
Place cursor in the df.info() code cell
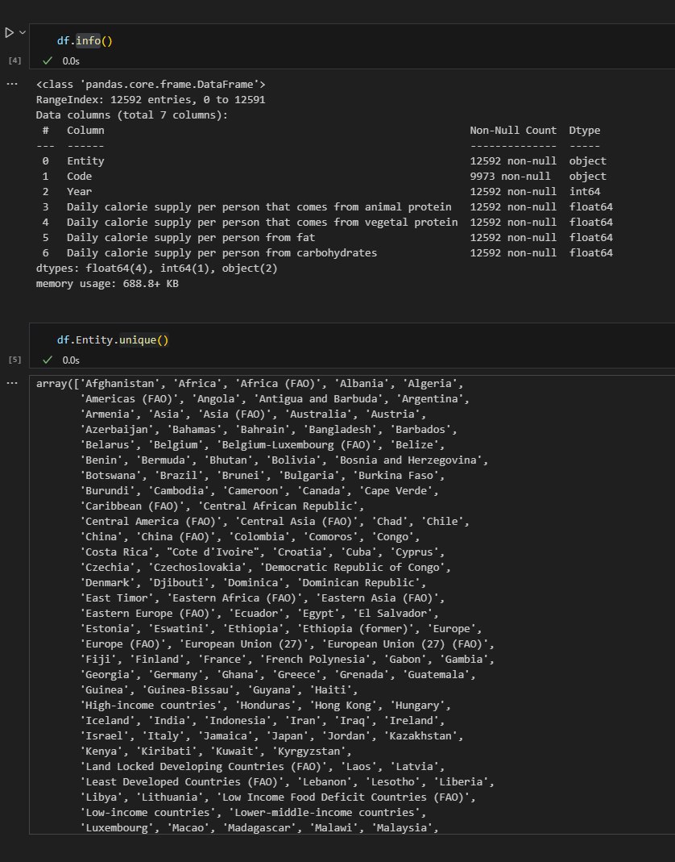[x=322, y=40]
